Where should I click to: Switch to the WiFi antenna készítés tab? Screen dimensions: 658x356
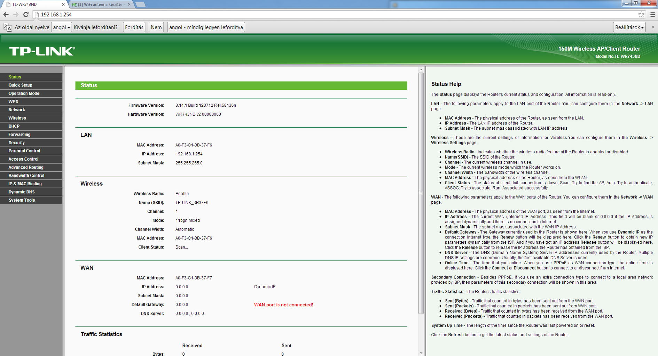pos(101,5)
